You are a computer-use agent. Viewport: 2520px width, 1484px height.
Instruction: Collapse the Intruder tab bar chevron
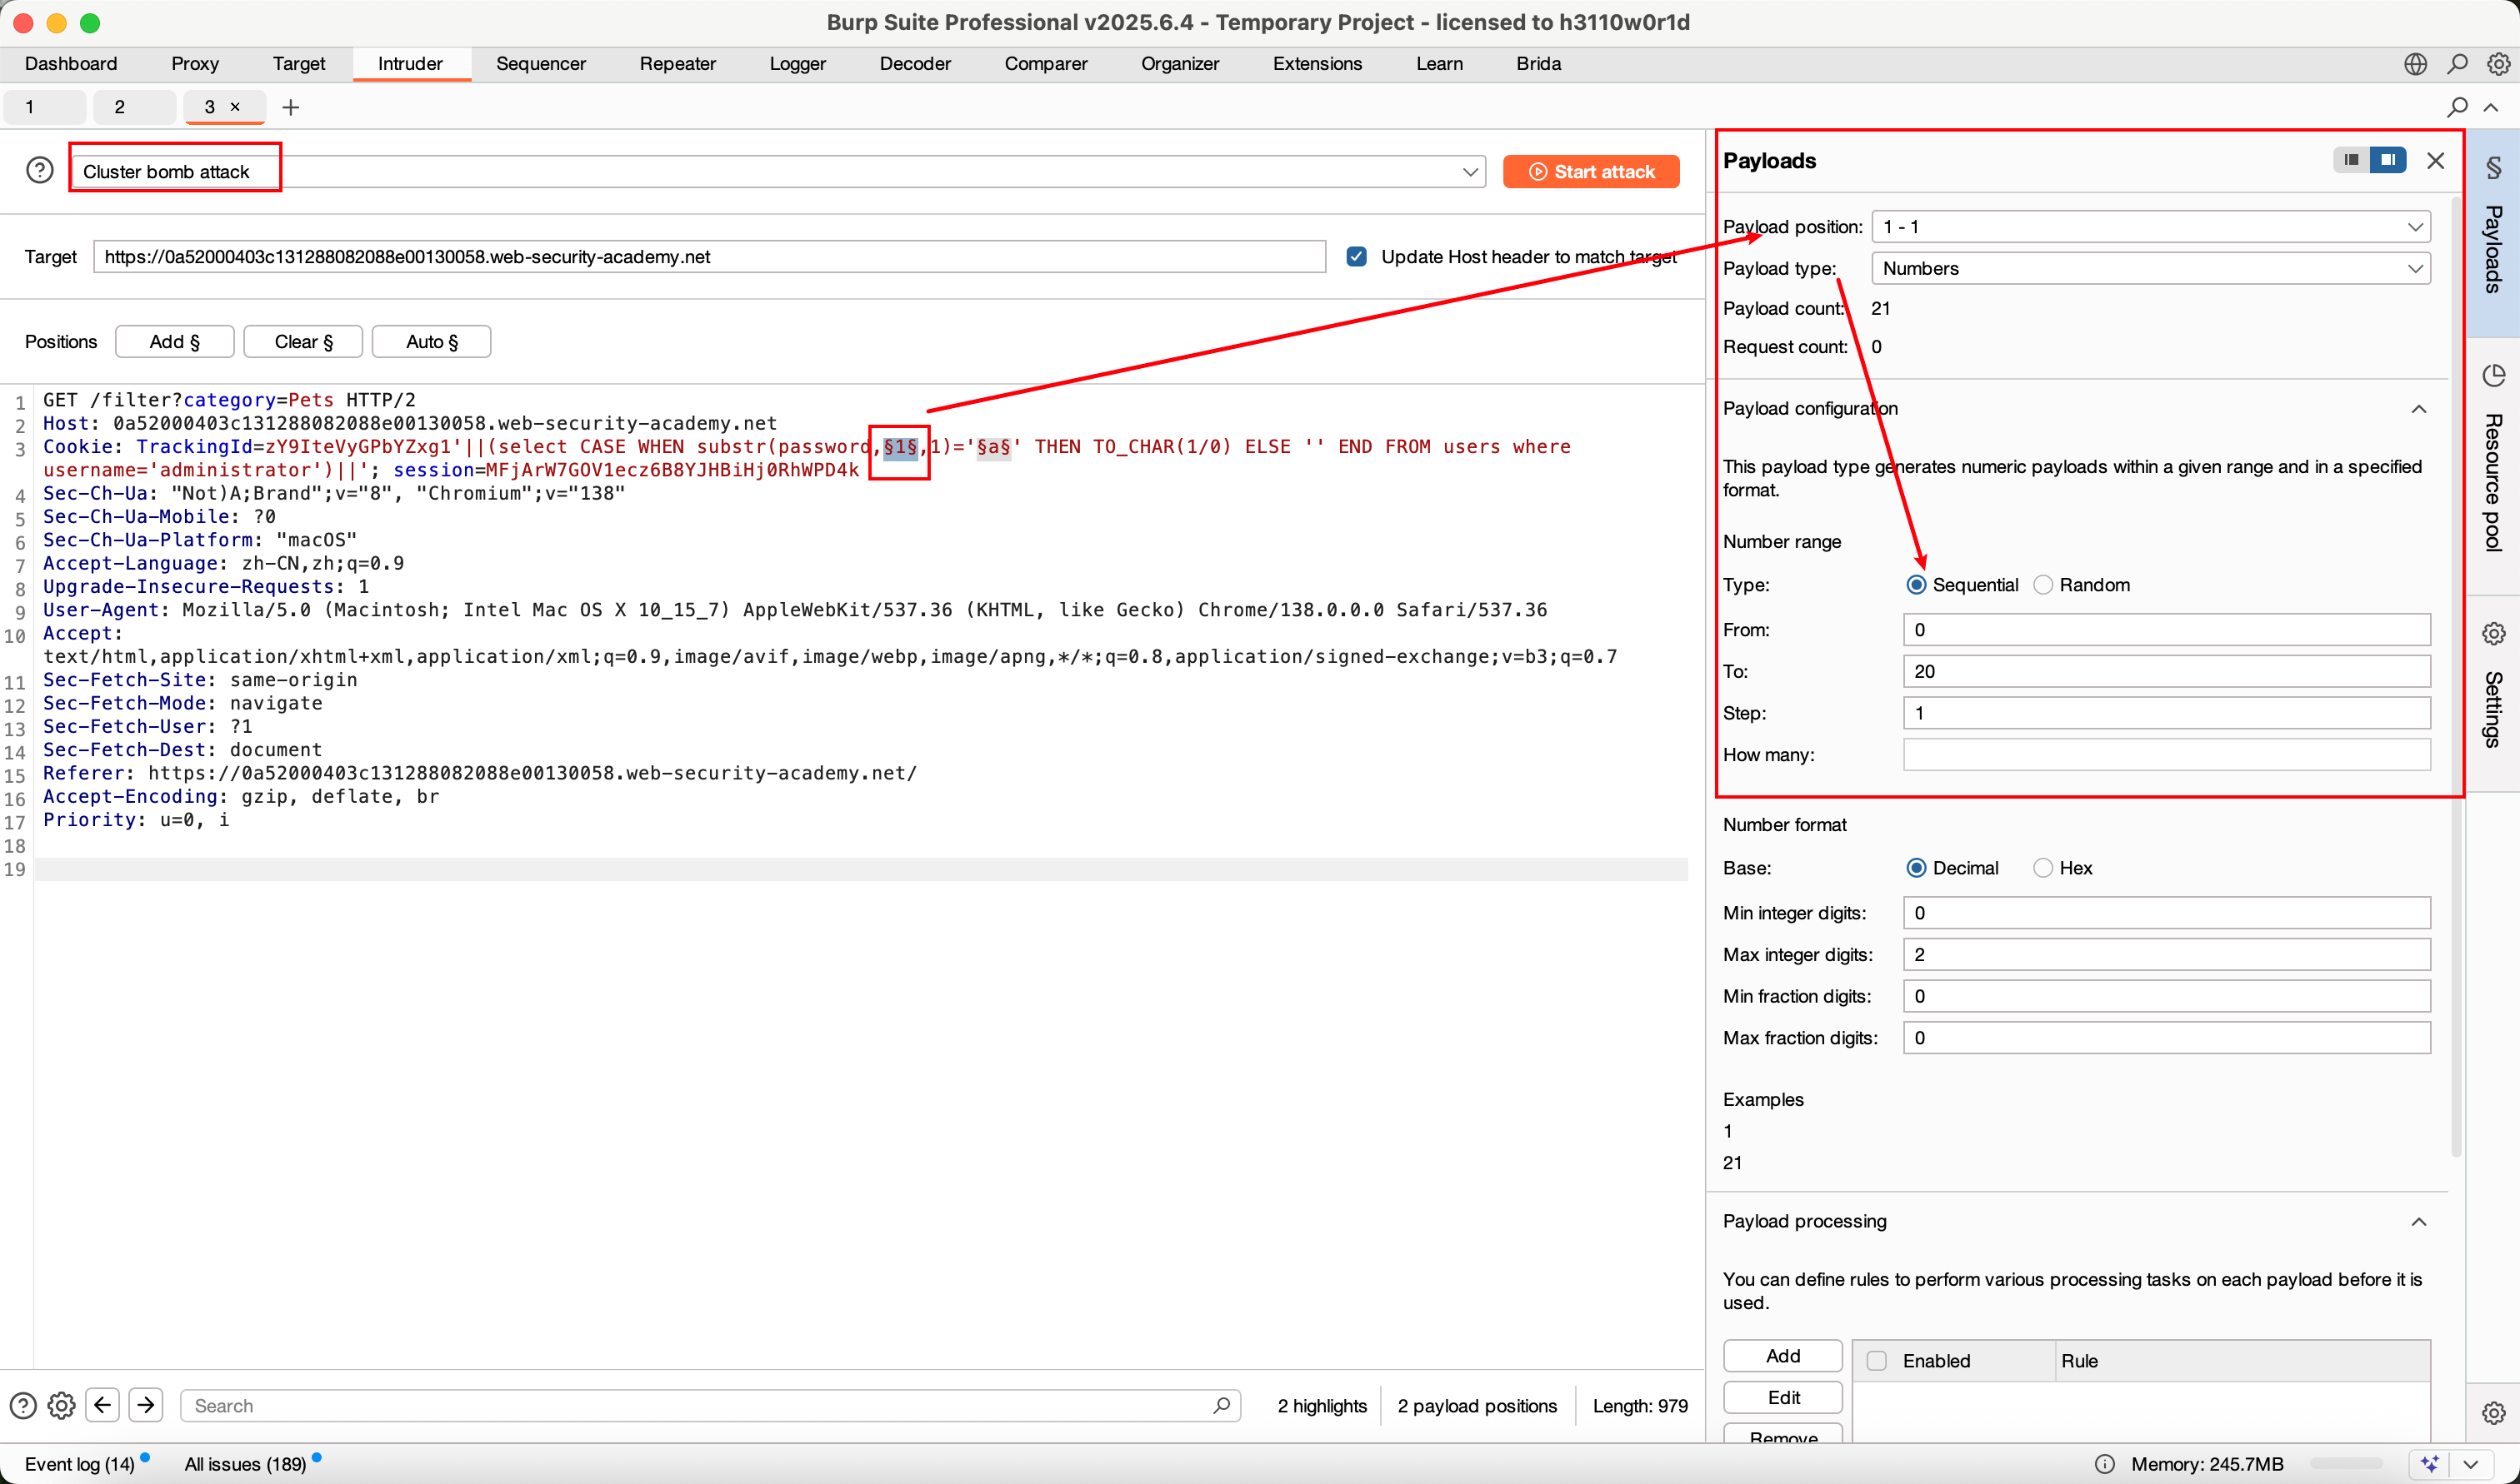click(2491, 107)
